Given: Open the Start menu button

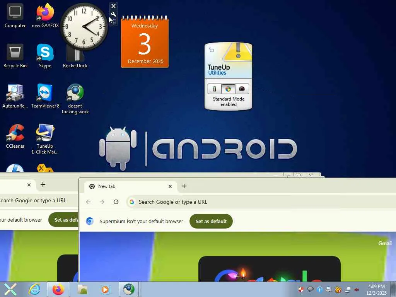Looking at the screenshot, I should click(x=10, y=289).
